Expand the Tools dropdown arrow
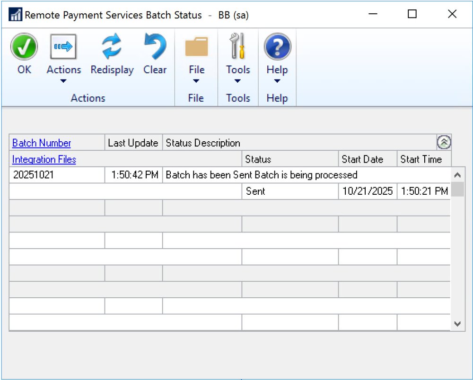Viewport: 473px width, 380px height. coord(237,81)
